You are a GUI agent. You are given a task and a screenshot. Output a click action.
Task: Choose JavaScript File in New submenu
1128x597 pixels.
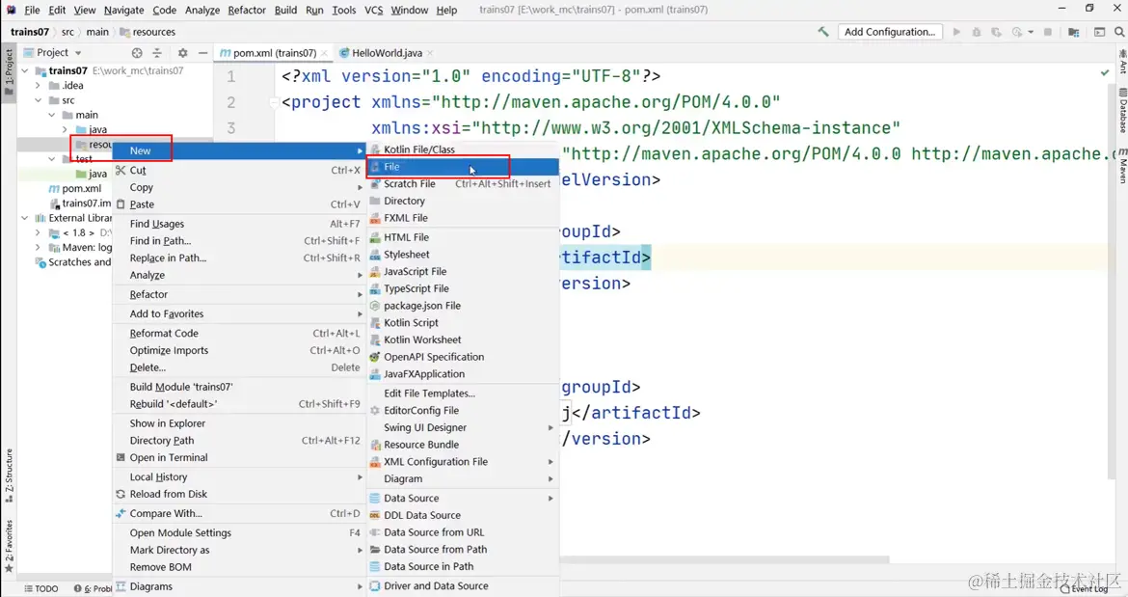point(463,272)
